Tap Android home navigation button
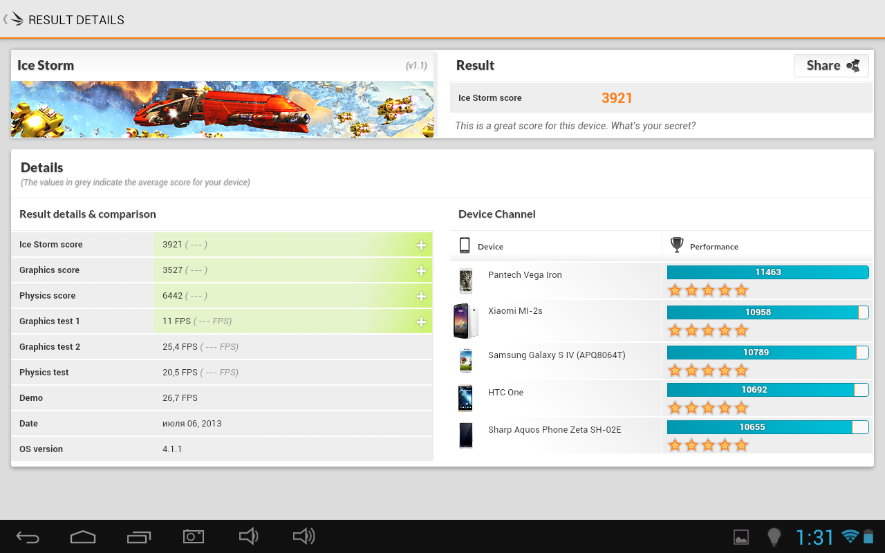 [x=83, y=536]
